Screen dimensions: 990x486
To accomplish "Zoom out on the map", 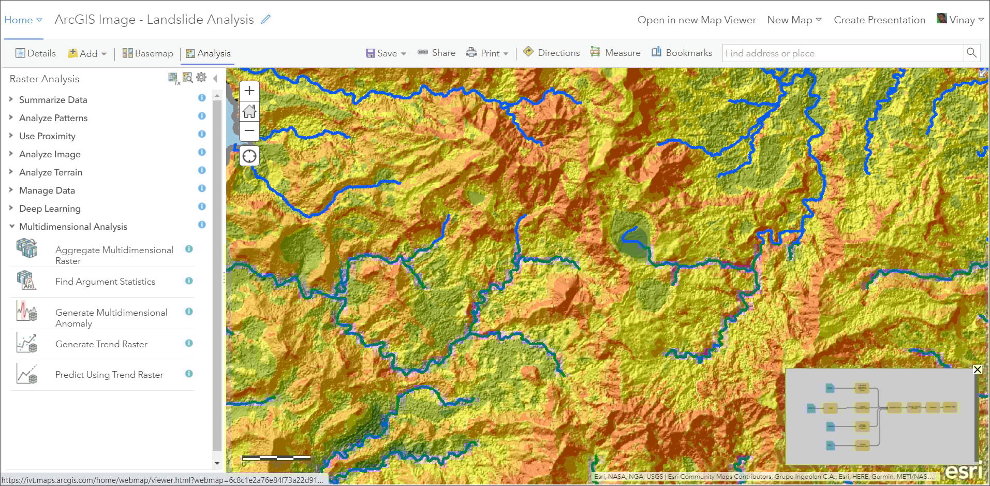I will pos(249,130).
